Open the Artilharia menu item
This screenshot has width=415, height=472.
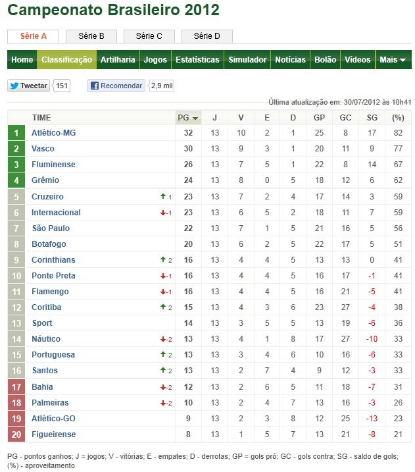click(x=118, y=60)
